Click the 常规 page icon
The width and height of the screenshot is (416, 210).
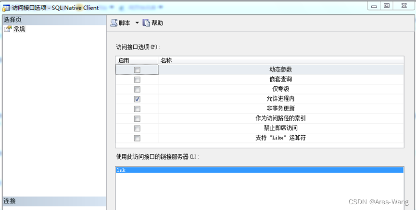(x=8, y=29)
